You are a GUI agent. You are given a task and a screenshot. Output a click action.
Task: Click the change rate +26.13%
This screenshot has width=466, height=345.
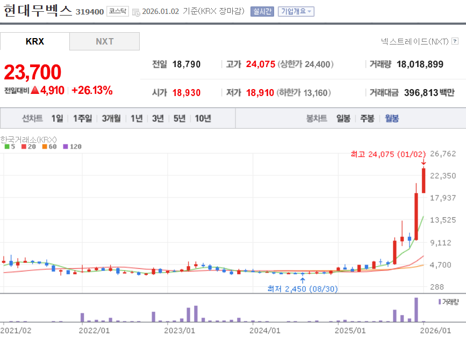92,90
